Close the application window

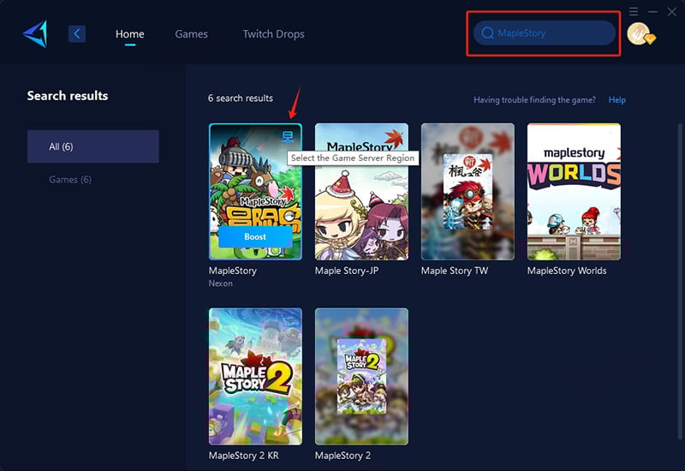click(x=672, y=12)
